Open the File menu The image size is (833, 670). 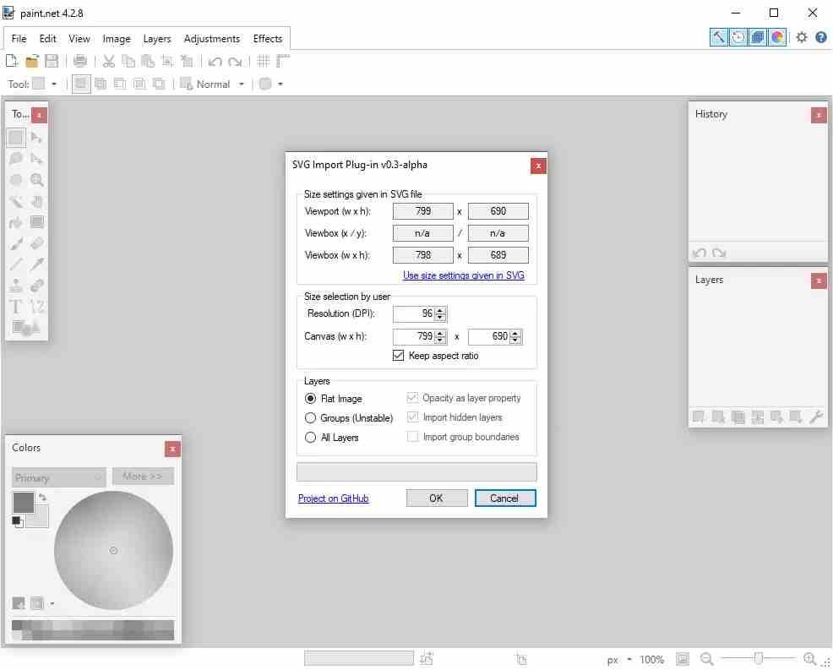pos(19,39)
